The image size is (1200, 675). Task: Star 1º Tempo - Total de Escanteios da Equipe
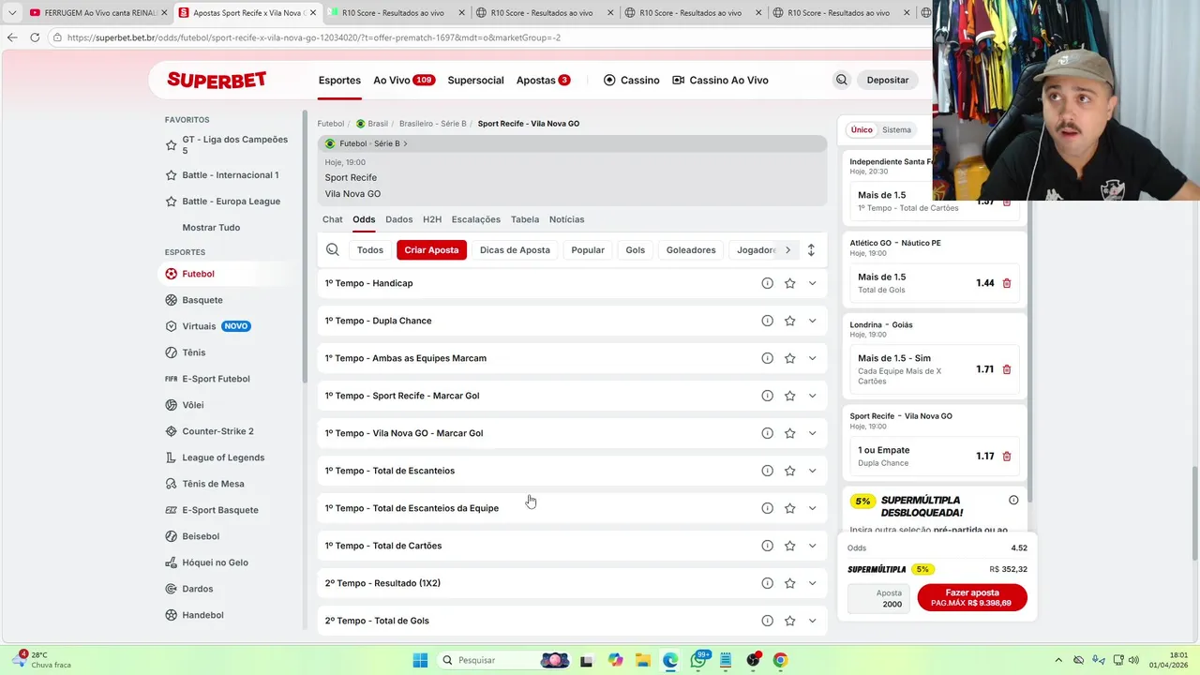(x=790, y=508)
